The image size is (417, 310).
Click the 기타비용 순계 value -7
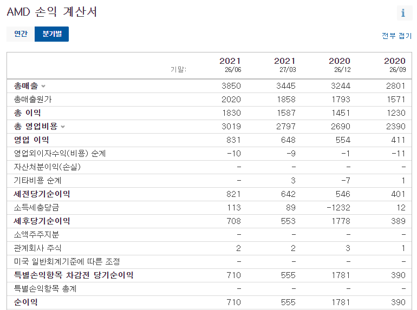pyautogui.click(x=346, y=181)
